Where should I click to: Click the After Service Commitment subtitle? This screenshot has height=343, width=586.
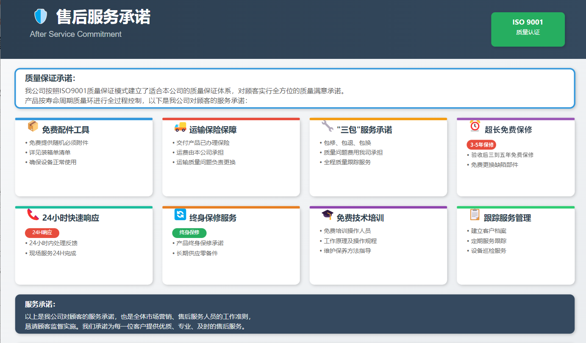(76, 34)
